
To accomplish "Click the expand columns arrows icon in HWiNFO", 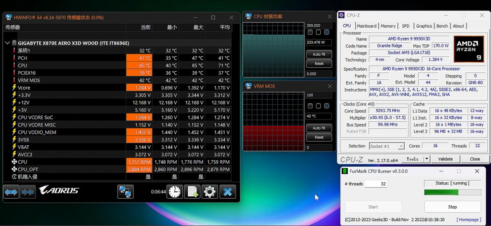I will click(11, 192).
